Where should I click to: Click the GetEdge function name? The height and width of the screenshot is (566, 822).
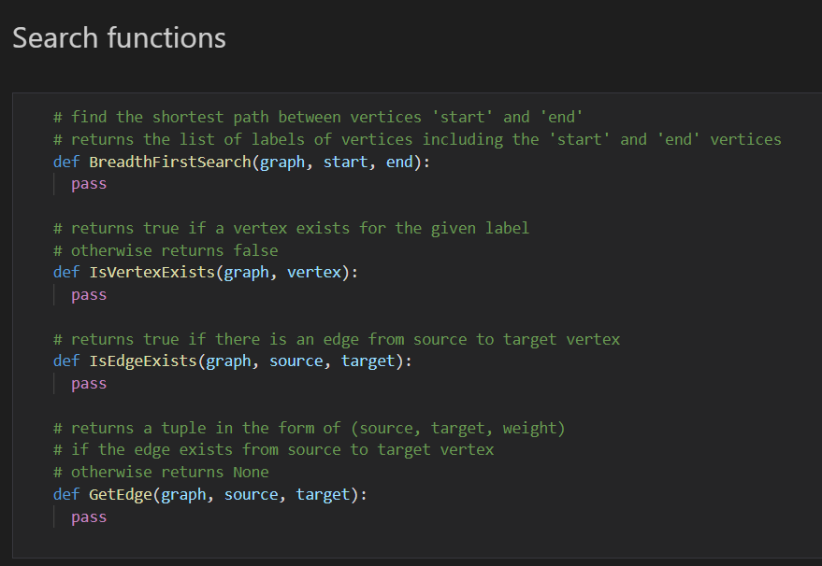click(120, 495)
